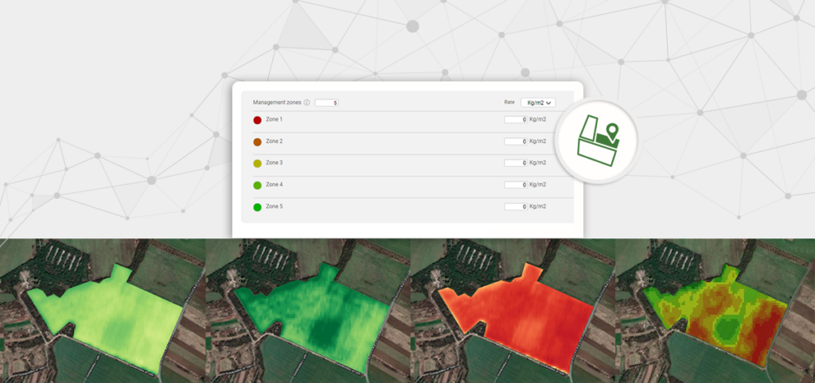Screen dimensions: 815x383
Task: Open the light green field map thumbnail
Action: (103, 311)
